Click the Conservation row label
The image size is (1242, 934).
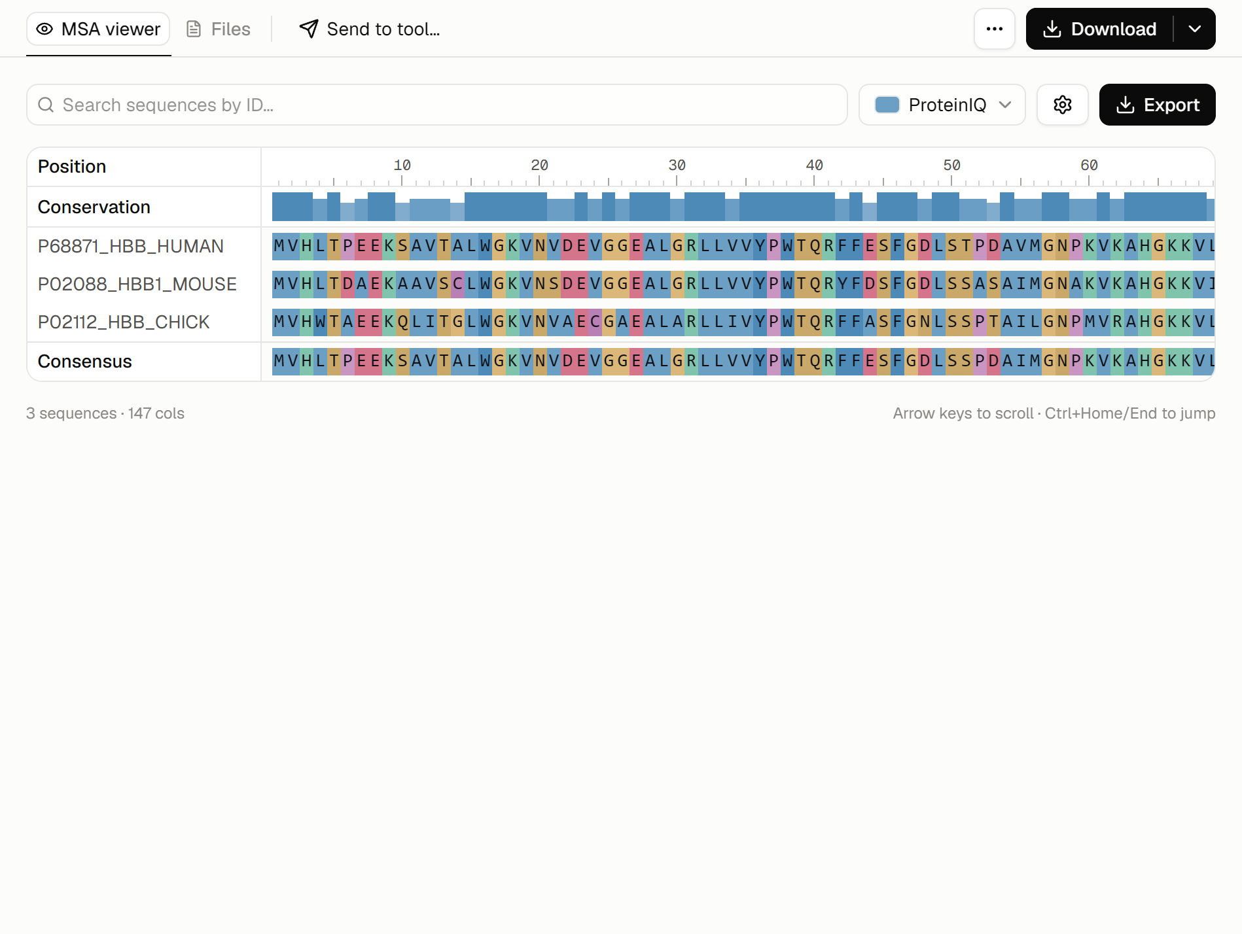coord(94,207)
